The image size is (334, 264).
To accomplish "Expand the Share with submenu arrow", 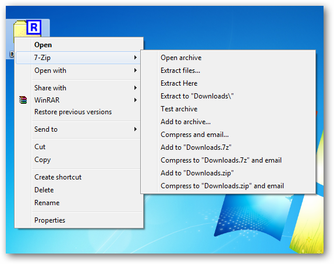I will 135,88.
